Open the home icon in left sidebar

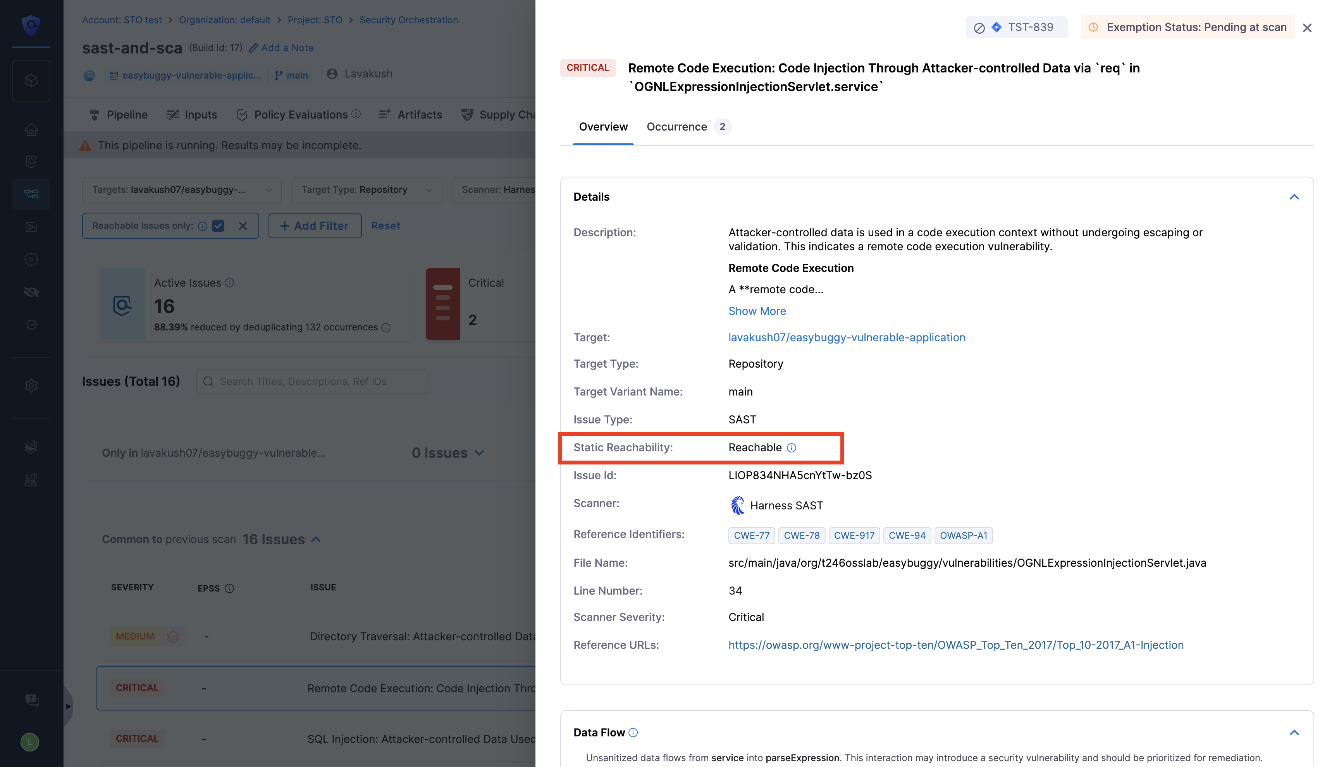31,130
